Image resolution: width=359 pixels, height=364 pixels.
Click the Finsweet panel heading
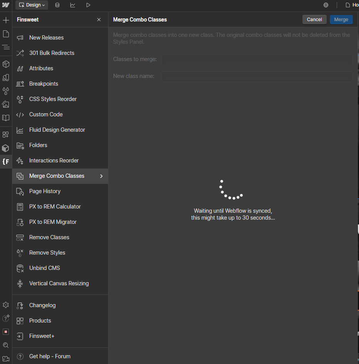[28, 20]
